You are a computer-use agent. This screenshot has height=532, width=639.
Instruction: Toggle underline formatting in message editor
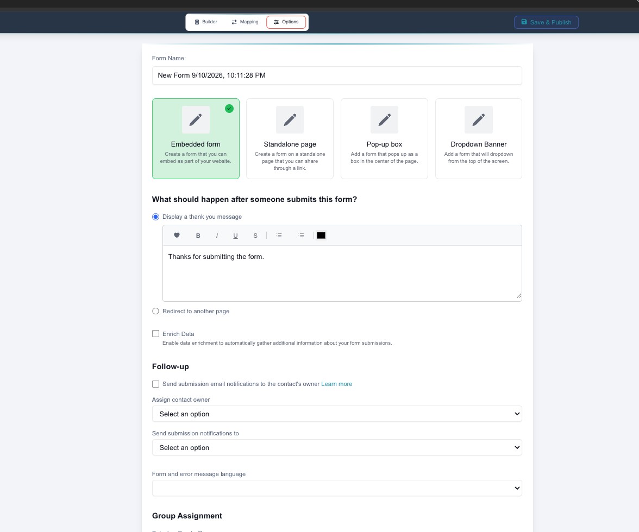click(235, 236)
